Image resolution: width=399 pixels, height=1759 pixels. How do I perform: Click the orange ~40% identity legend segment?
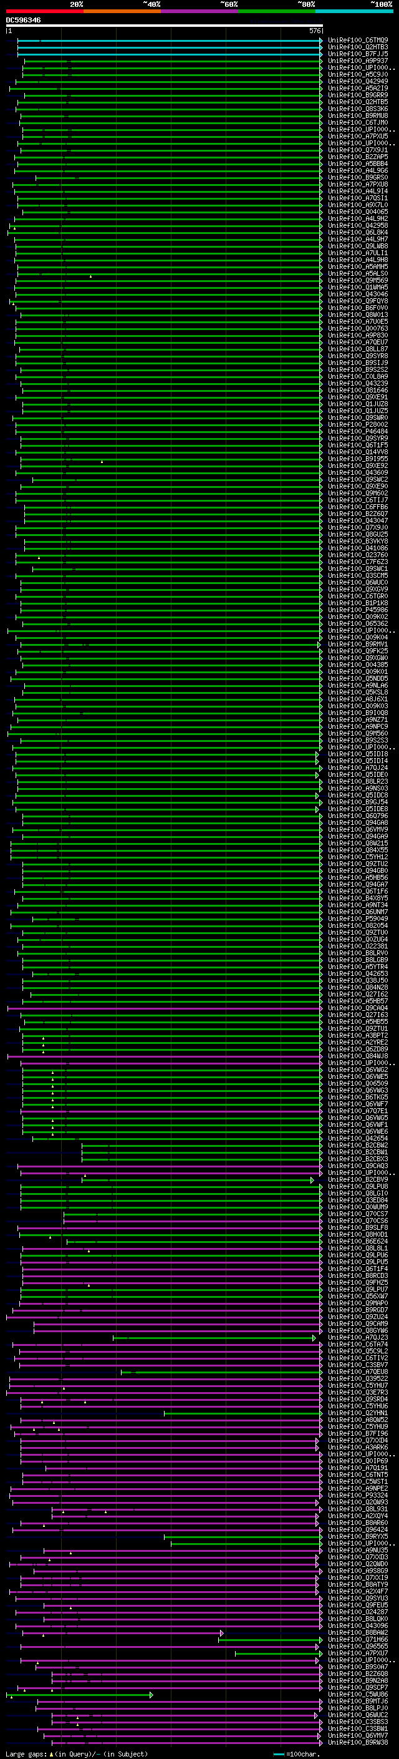tap(122, 11)
